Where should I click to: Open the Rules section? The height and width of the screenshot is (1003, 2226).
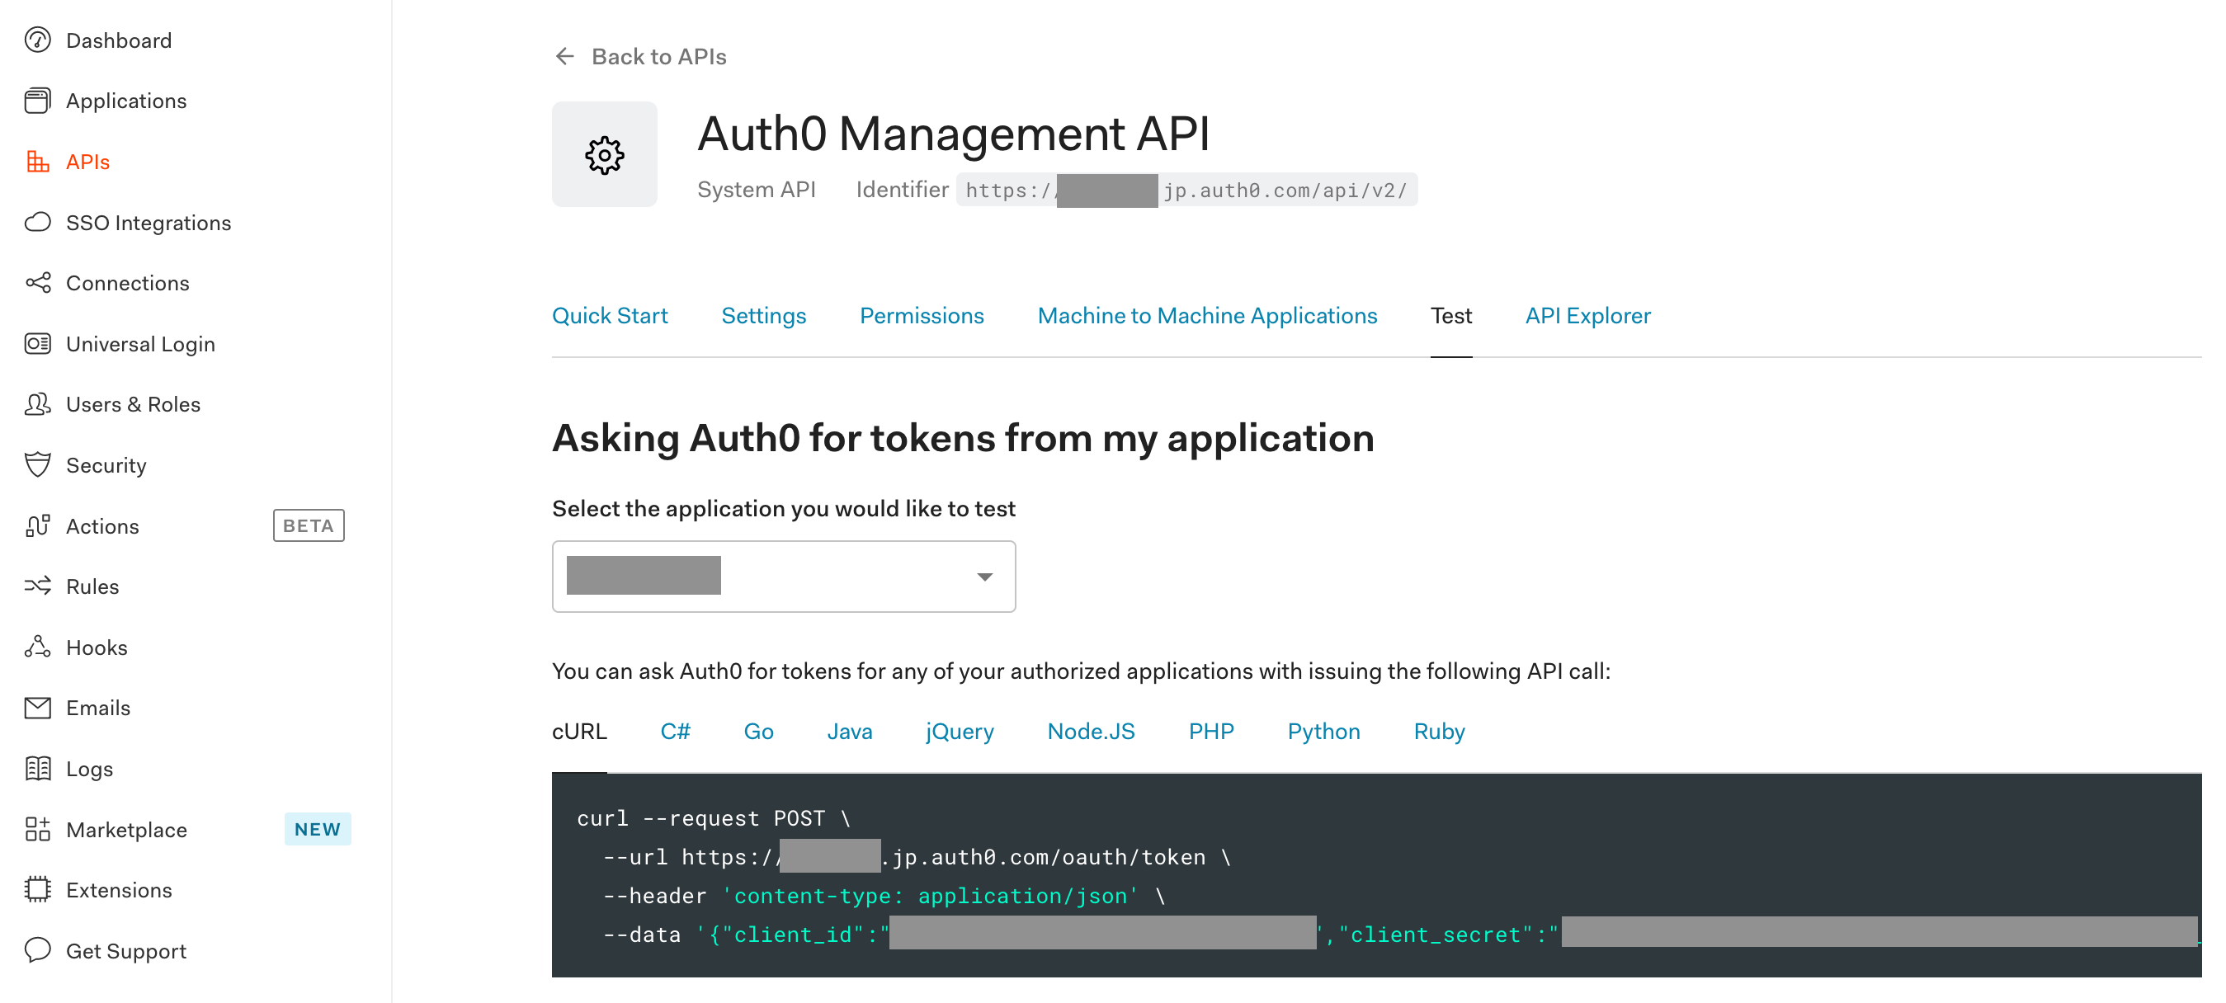pos(39,586)
